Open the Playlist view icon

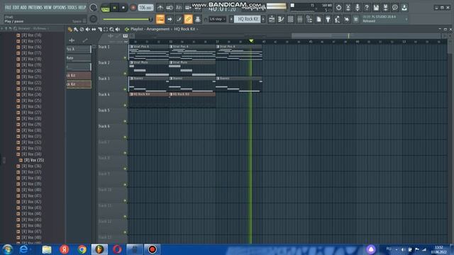272,19
